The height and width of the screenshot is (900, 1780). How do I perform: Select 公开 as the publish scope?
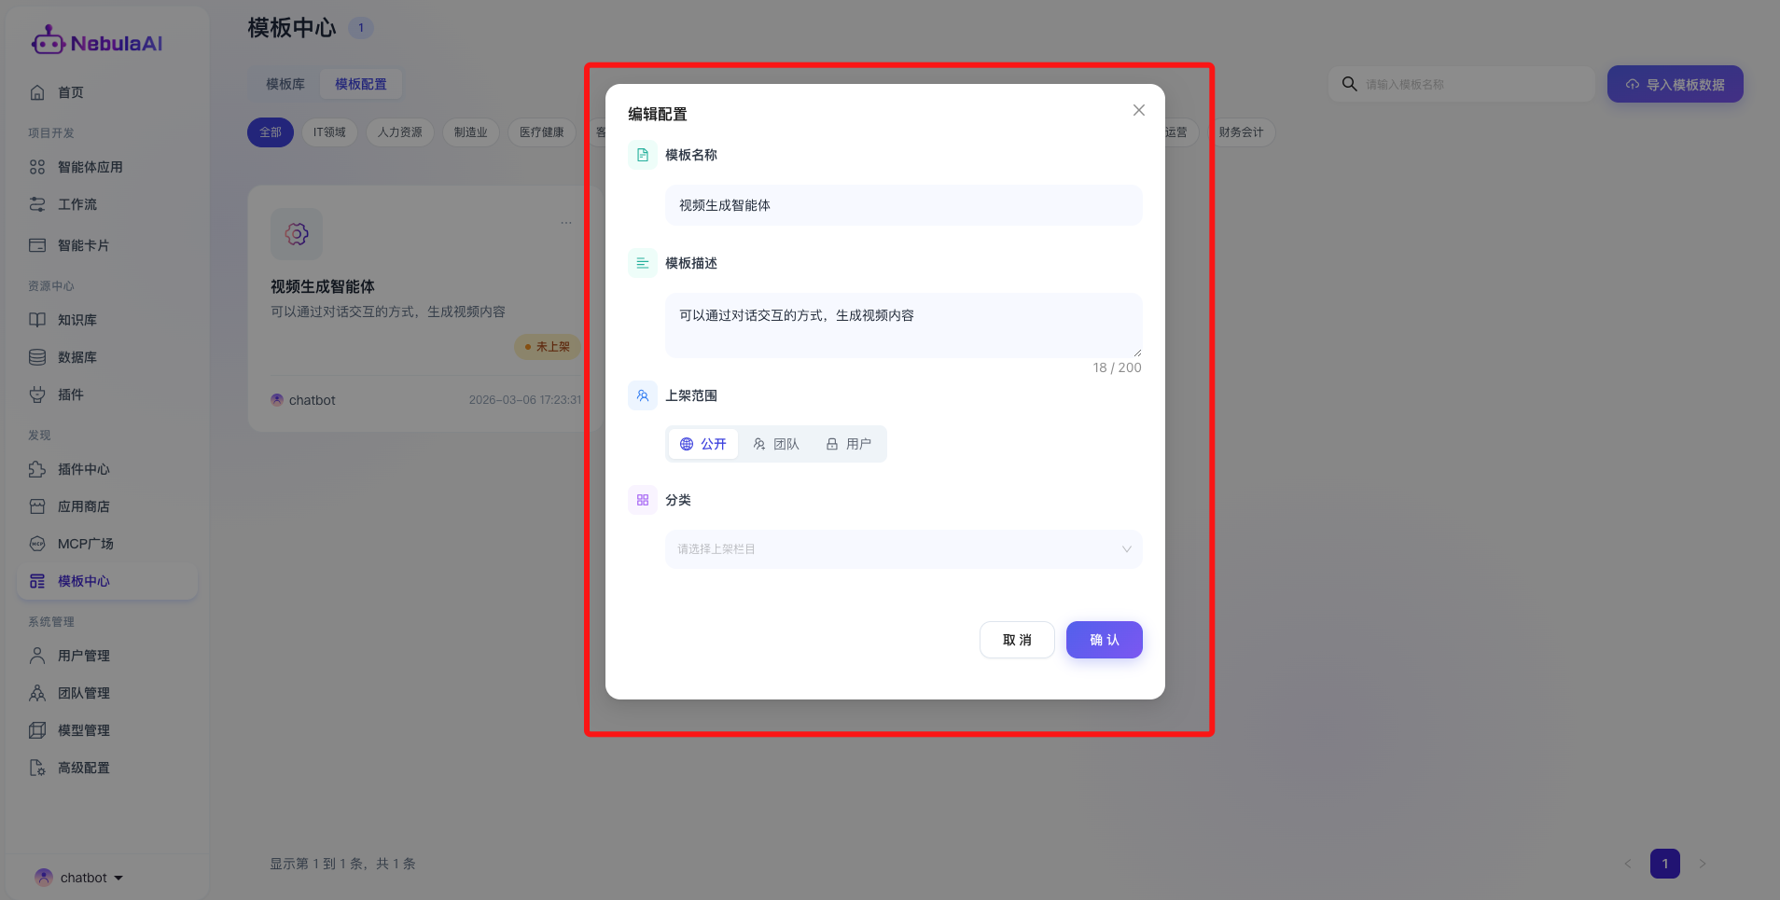(703, 444)
